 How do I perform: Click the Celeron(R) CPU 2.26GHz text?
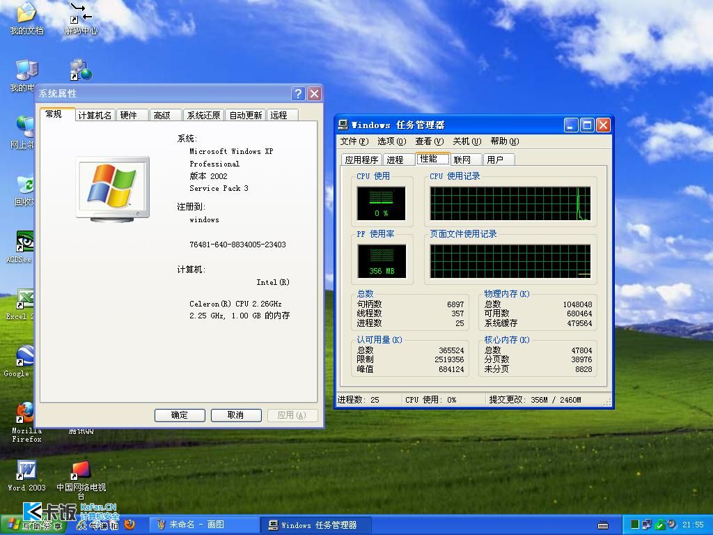click(235, 304)
